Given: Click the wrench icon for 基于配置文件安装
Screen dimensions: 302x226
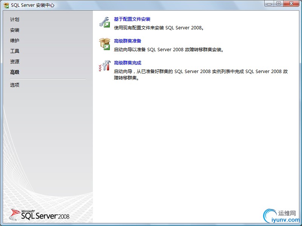Looking at the screenshot, I should [x=105, y=22].
